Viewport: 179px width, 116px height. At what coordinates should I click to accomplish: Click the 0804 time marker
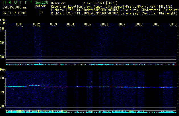click(x=71, y=24)
